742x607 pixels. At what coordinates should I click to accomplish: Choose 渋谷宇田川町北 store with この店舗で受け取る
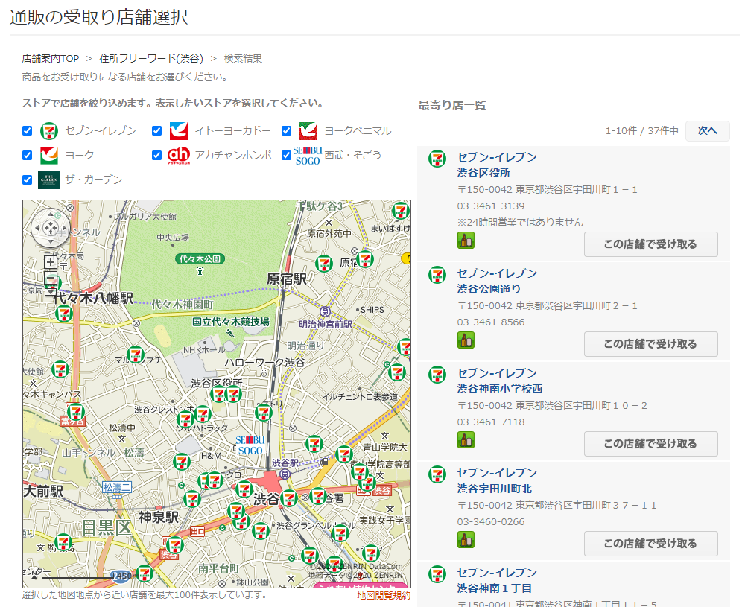(x=650, y=544)
